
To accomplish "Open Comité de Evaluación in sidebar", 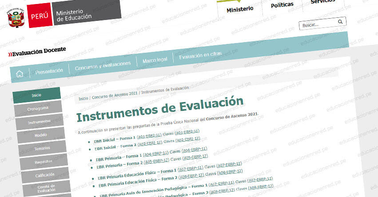I will pos(47,188).
